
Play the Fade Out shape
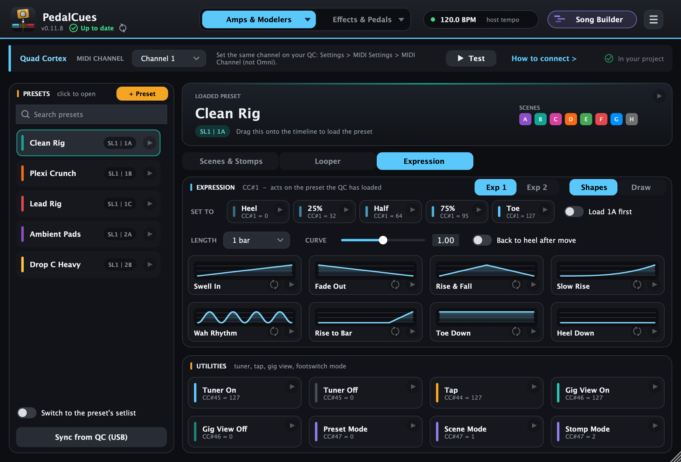coord(413,285)
